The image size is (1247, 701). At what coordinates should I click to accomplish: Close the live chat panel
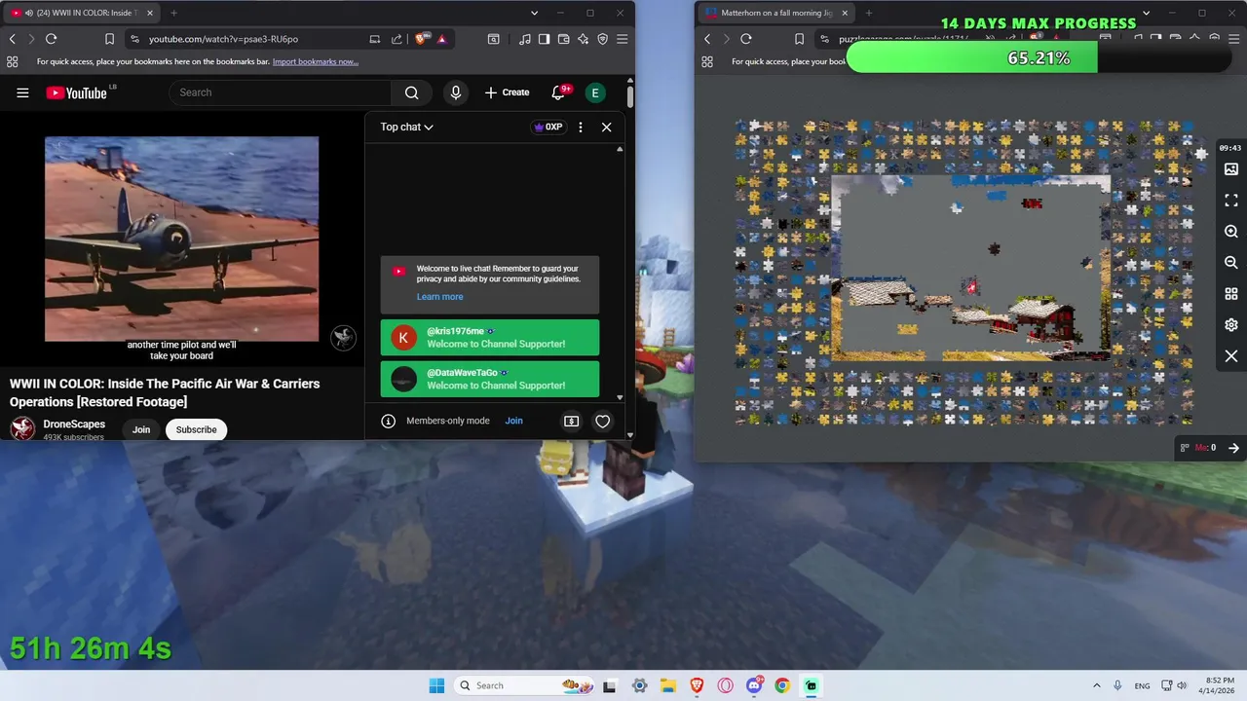coord(606,127)
